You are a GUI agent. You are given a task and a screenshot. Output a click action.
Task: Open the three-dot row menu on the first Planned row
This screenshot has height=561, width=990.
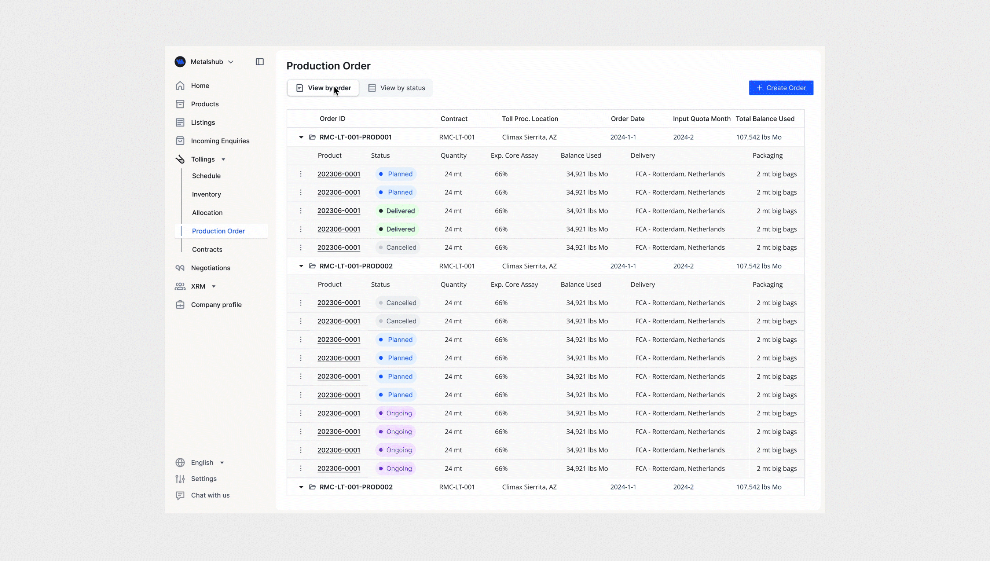[301, 174]
